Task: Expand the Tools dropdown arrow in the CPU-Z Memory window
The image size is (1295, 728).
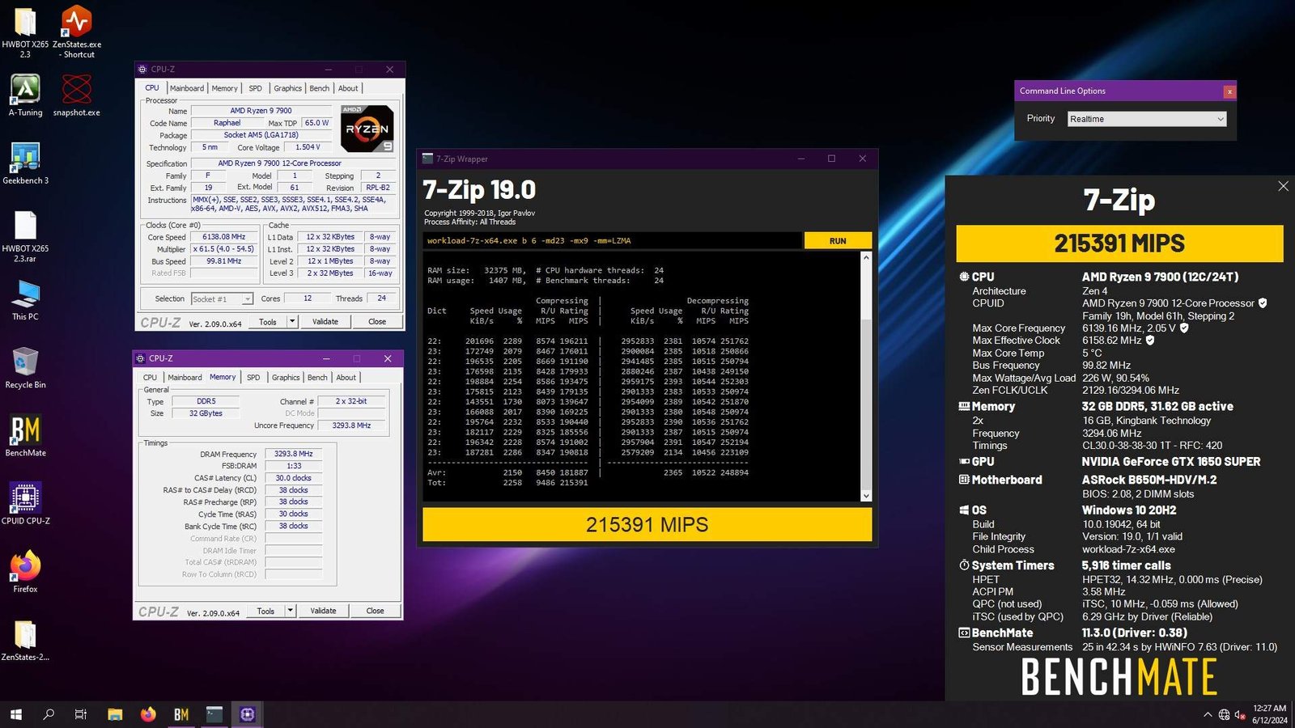Action: coord(290,611)
